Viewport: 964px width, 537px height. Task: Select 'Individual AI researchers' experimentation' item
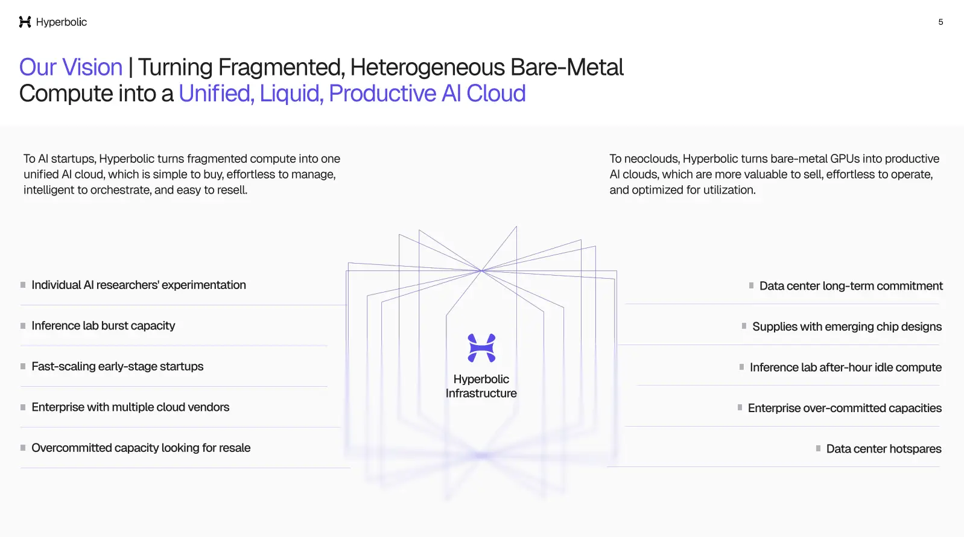pyautogui.click(x=139, y=285)
